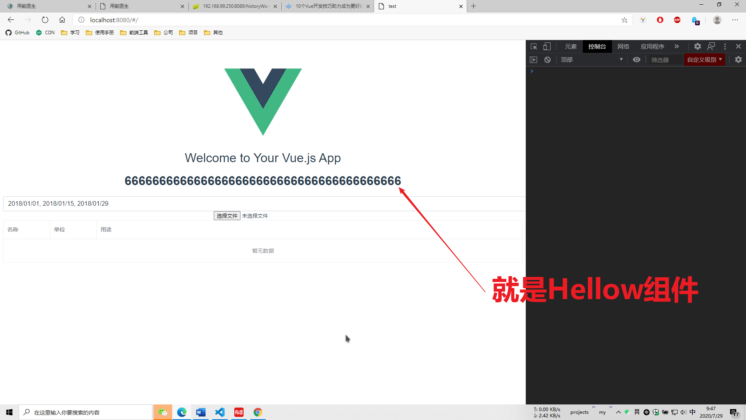746x420 pixels.
Task: Toggle device emulation toolbar icon
Action: (x=547, y=46)
